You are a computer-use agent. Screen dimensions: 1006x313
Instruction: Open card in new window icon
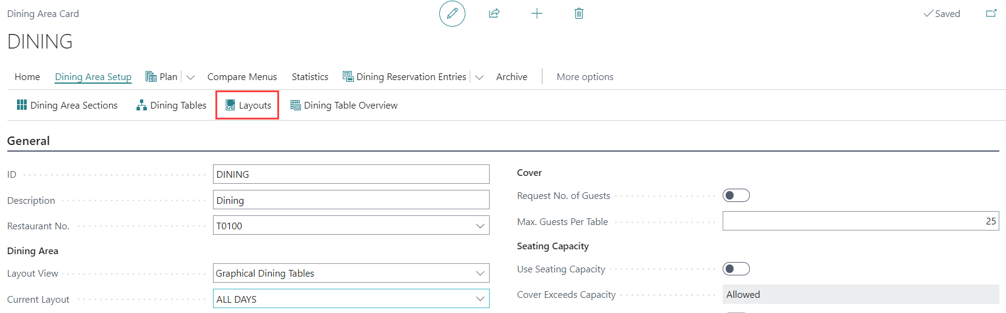[x=991, y=13]
